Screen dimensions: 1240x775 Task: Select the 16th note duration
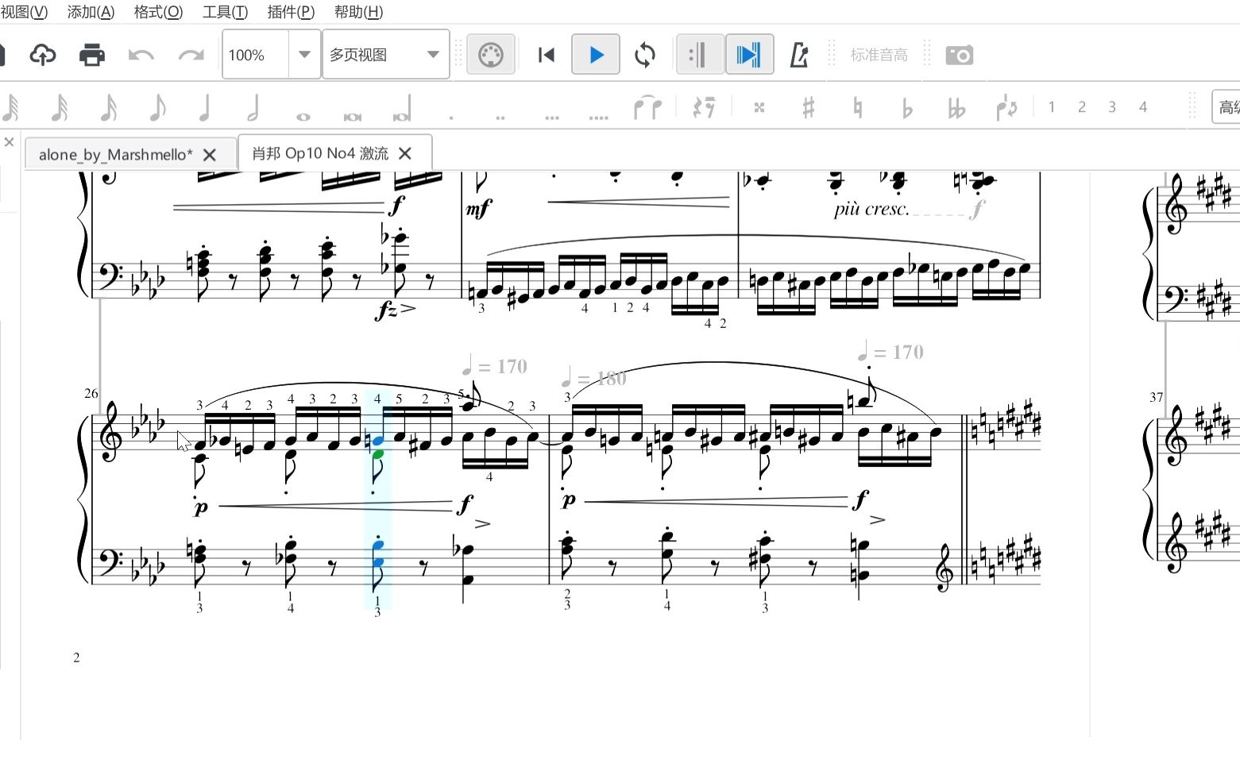[x=109, y=107]
